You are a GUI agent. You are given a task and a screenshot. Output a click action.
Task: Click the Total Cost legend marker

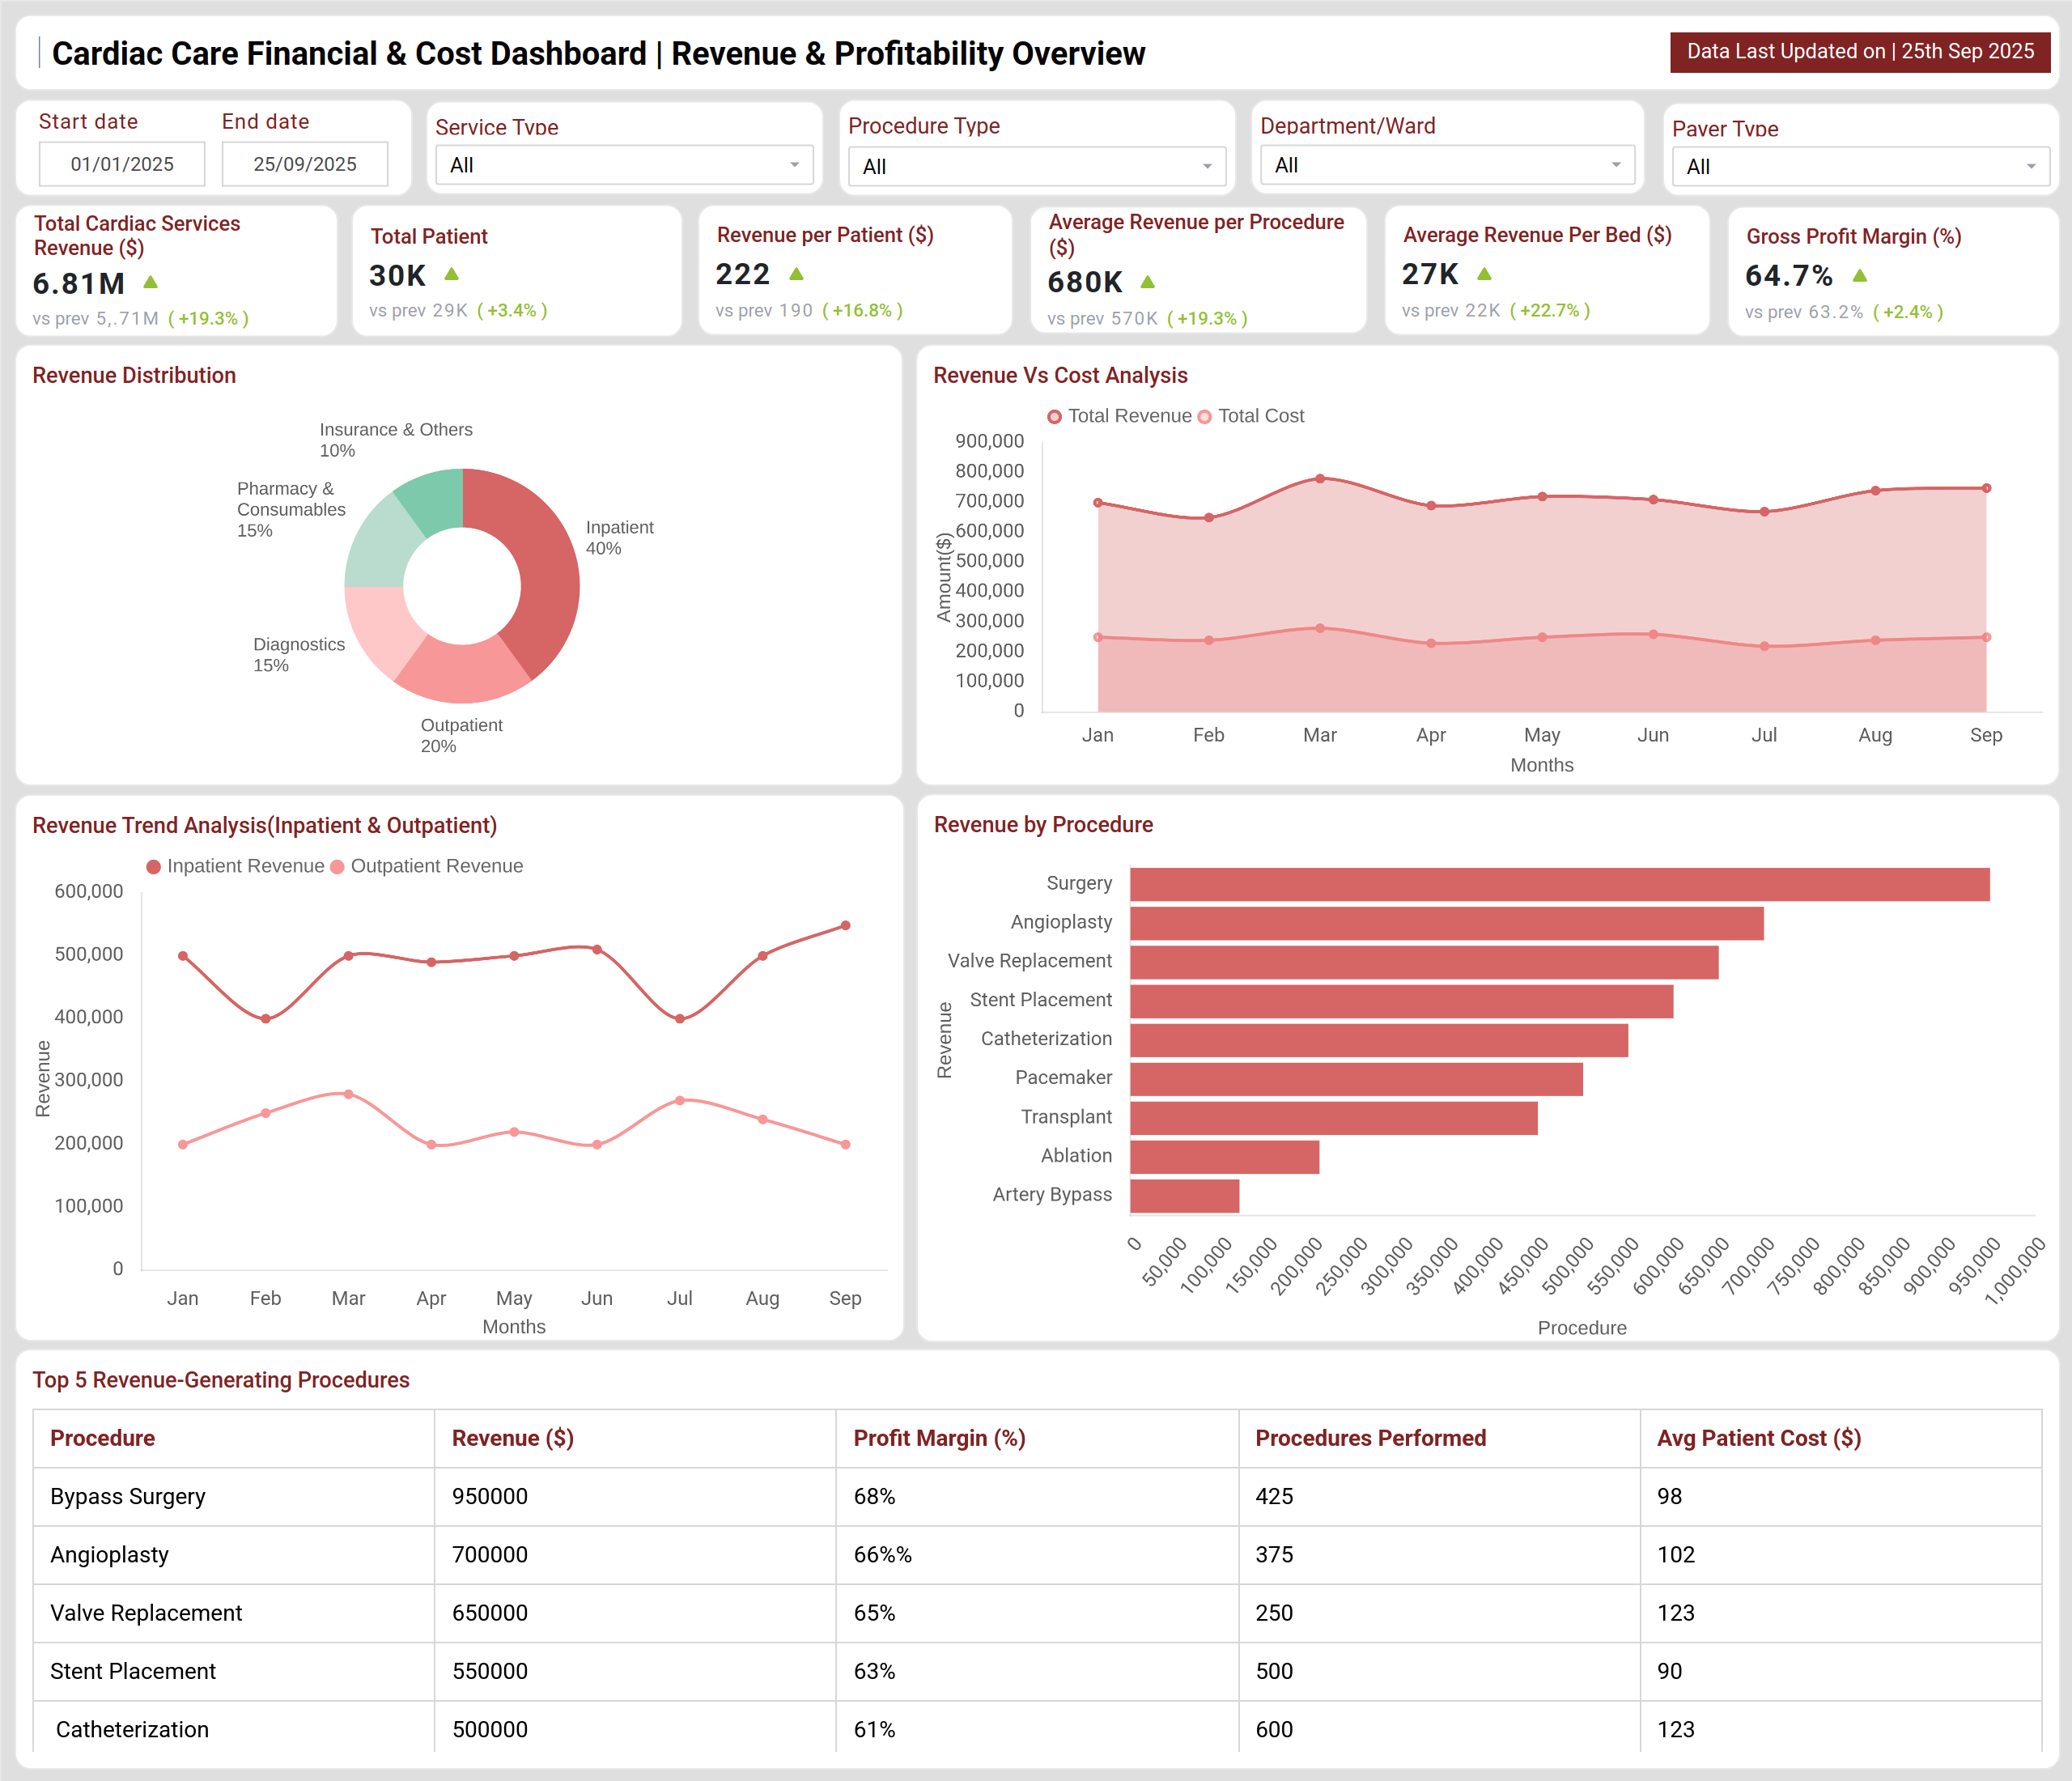(1205, 417)
